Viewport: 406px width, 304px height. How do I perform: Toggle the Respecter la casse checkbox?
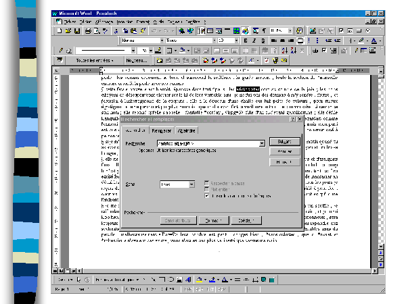207,183
